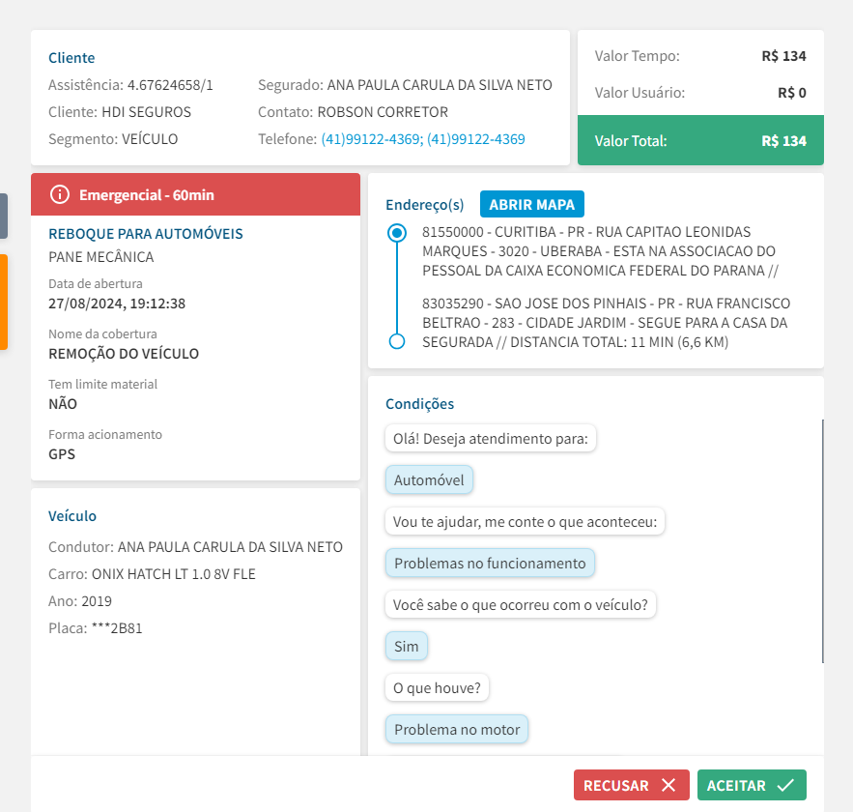The height and width of the screenshot is (812, 853).
Task: Select the destination address route marker
Action: point(396,341)
